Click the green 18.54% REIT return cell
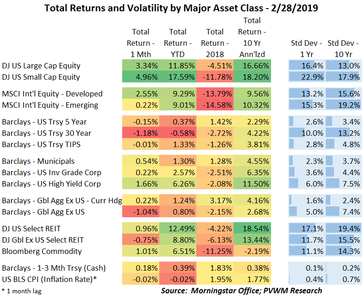This screenshot has width=362, height=296. (252, 229)
